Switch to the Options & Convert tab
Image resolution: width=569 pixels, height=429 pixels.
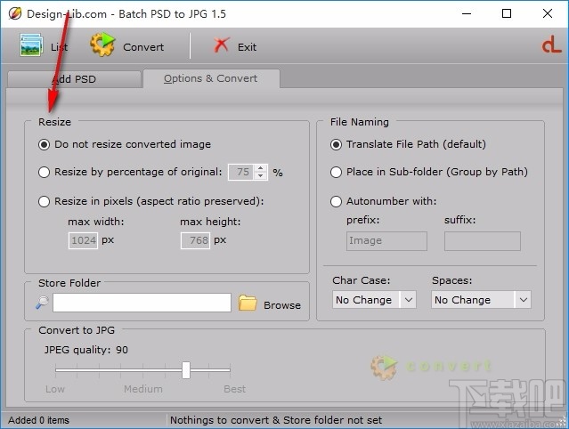211,78
